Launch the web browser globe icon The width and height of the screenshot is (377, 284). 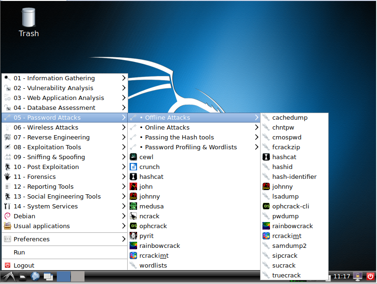coord(35,276)
